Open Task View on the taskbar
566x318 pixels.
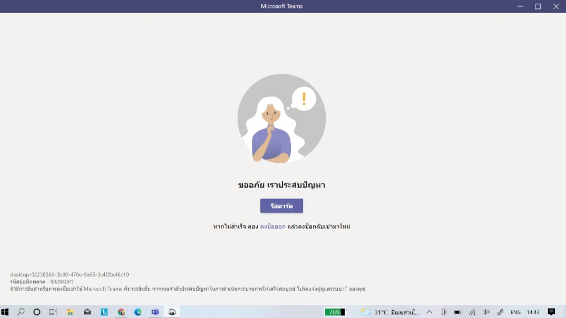pos(53,312)
